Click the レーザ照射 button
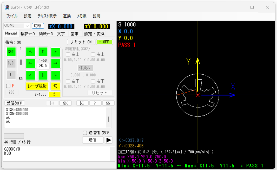277x170 pixels. (x=37, y=86)
